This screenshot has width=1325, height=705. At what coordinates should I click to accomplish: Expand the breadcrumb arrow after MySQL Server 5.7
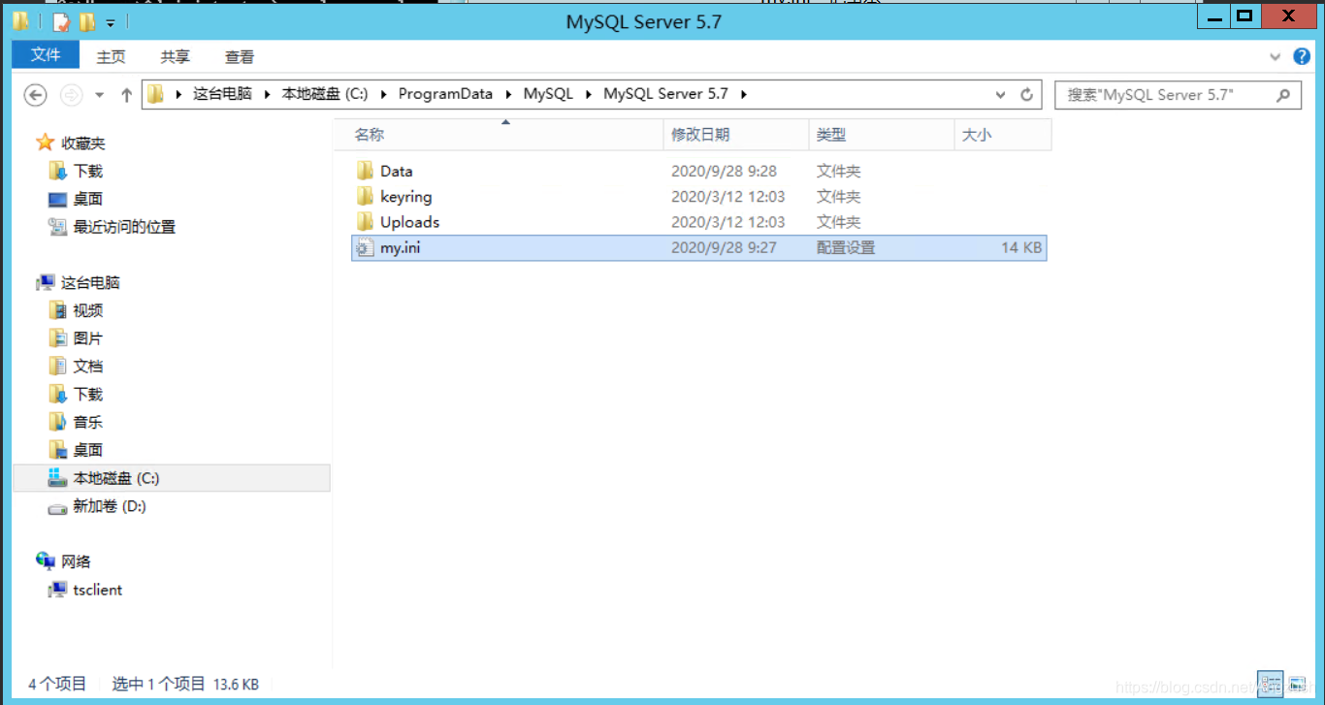tap(744, 94)
